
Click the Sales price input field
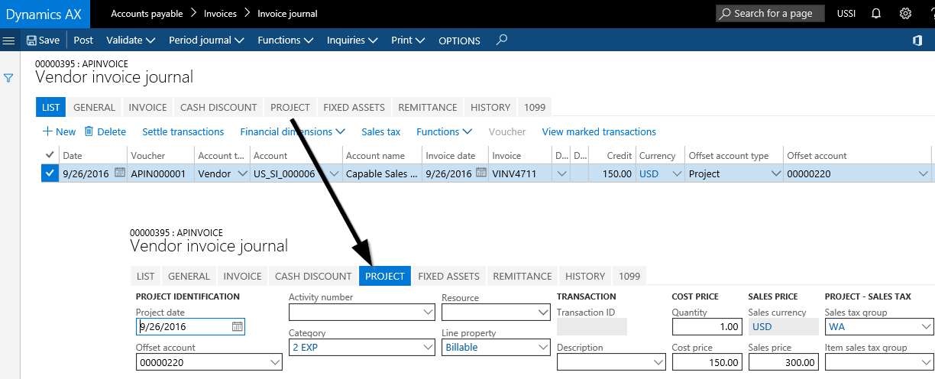tap(783, 362)
